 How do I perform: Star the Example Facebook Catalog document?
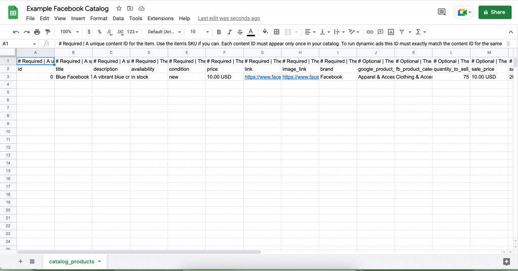pyautogui.click(x=119, y=9)
